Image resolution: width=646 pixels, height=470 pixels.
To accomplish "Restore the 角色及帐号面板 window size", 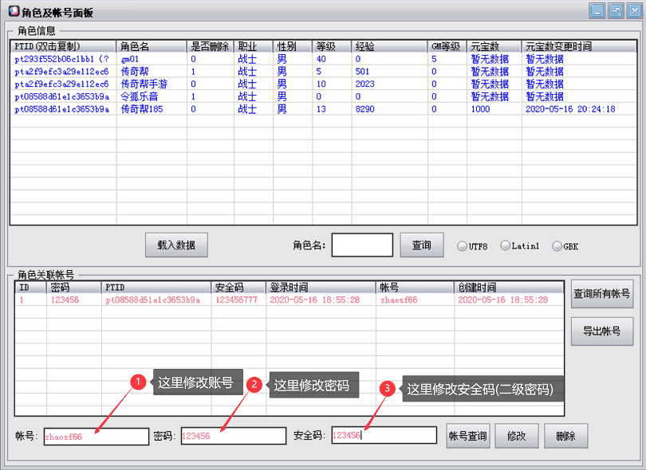I will [616, 10].
